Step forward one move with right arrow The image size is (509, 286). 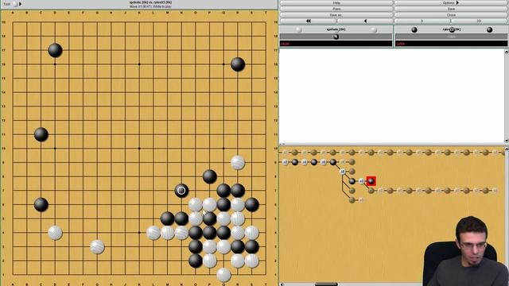pos(422,21)
